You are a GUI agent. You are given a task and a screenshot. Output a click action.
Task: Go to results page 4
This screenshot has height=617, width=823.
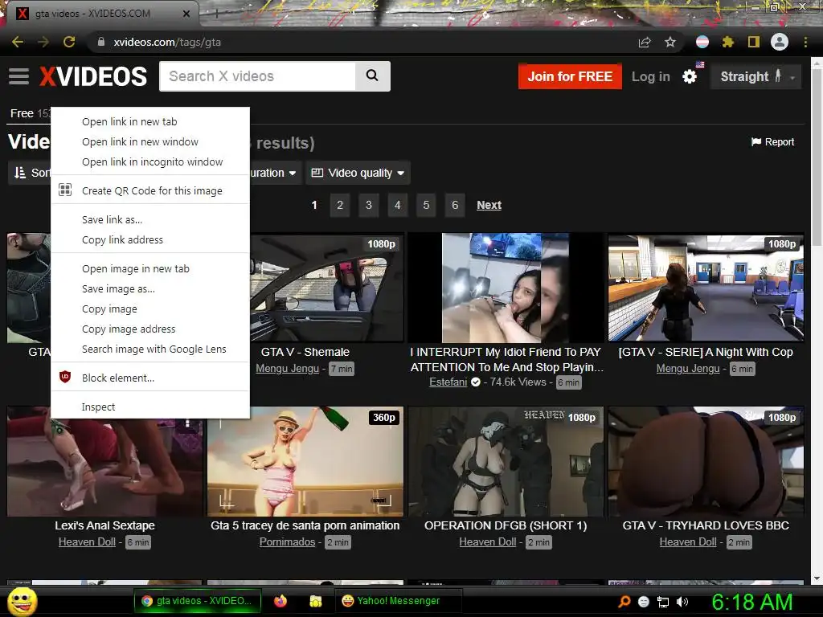[x=397, y=205]
